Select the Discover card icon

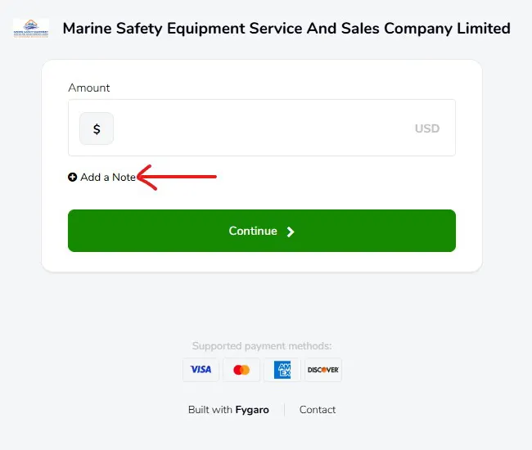(x=322, y=370)
